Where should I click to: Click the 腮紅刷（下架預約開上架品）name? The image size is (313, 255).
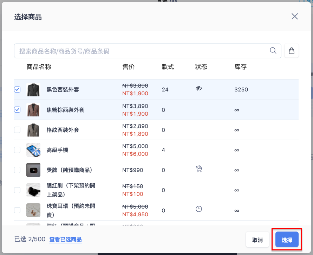71,190
